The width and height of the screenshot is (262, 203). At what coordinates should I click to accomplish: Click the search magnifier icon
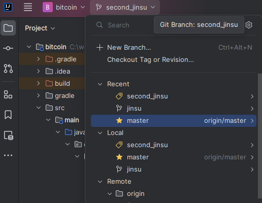tap(100, 25)
